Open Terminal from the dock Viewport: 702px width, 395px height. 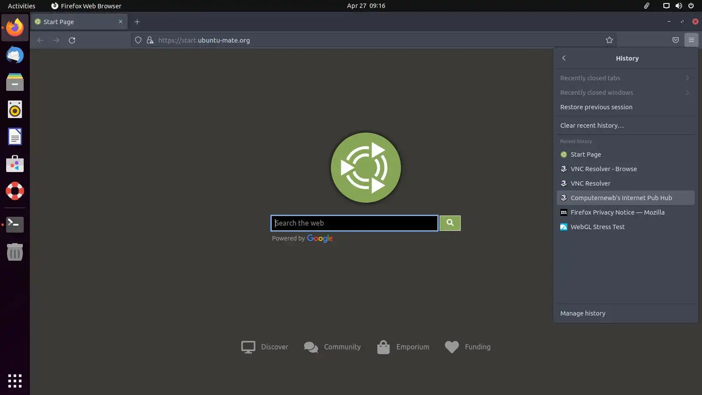[15, 224]
